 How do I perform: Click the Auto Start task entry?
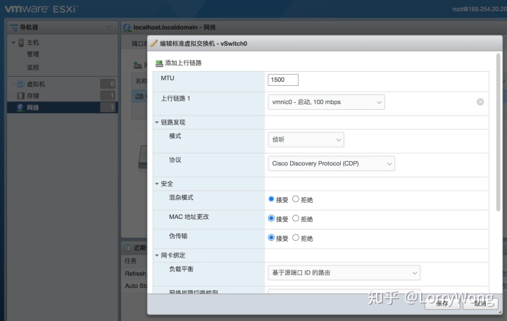136,286
